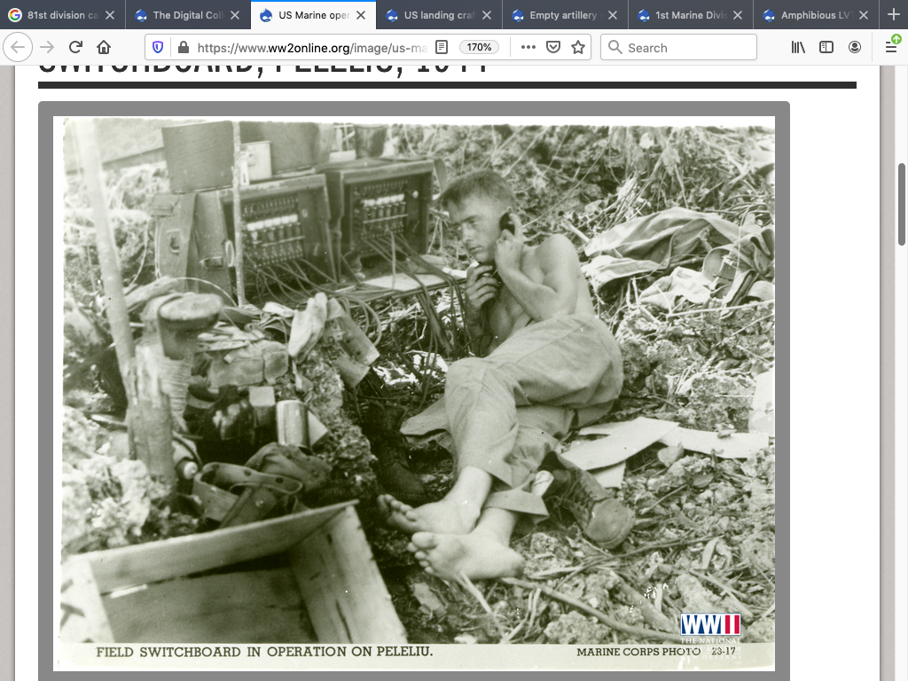Open tracking protection shield info
Viewport: 908px width, 681px height.
(159, 48)
